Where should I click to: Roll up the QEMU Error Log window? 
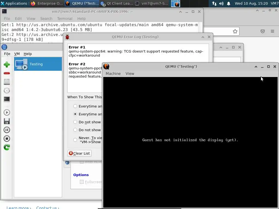pos(203,37)
